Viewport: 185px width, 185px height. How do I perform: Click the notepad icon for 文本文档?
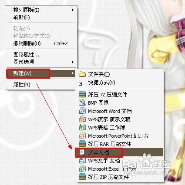pyautogui.click(x=82, y=152)
